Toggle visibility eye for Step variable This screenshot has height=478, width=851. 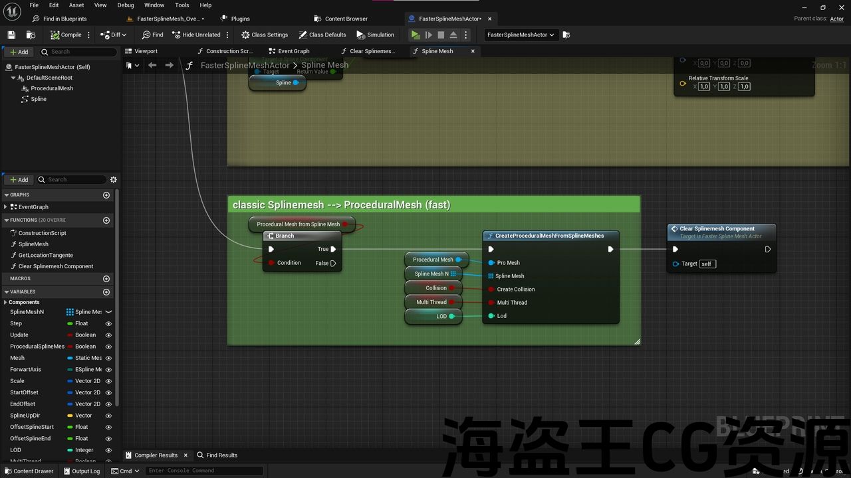[x=108, y=323]
